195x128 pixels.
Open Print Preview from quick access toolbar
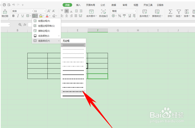coord(9,5)
